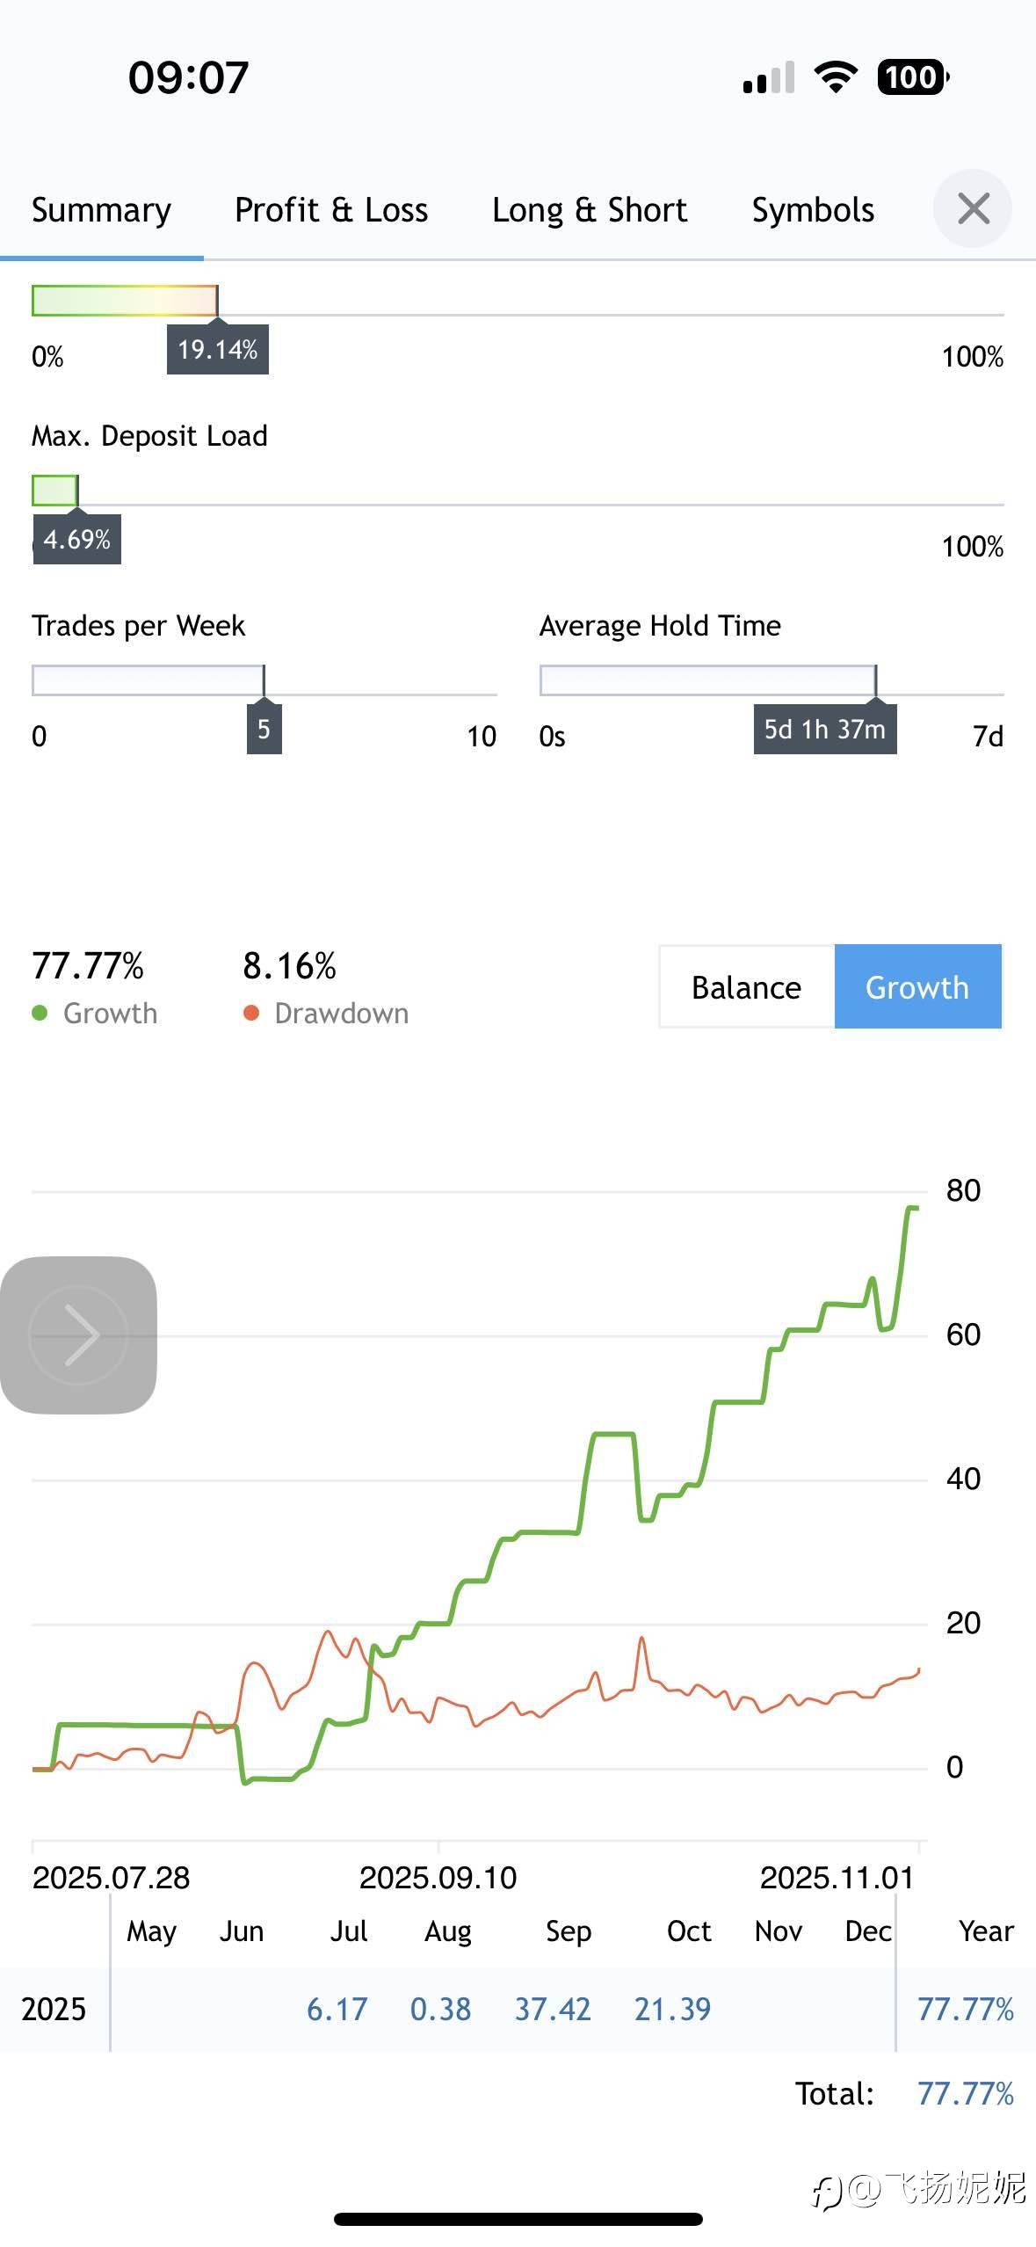This screenshot has width=1036, height=2247.
Task: Tap the 4.69% Max Deposit Load marker
Action: pyautogui.click(x=77, y=539)
